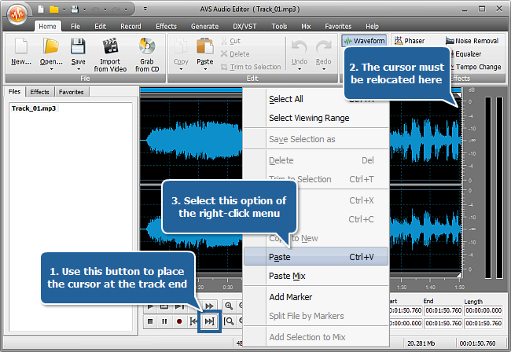Open the Mix ribbon tab
The width and height of the screenshot is (511, 352).
point(306,27)
